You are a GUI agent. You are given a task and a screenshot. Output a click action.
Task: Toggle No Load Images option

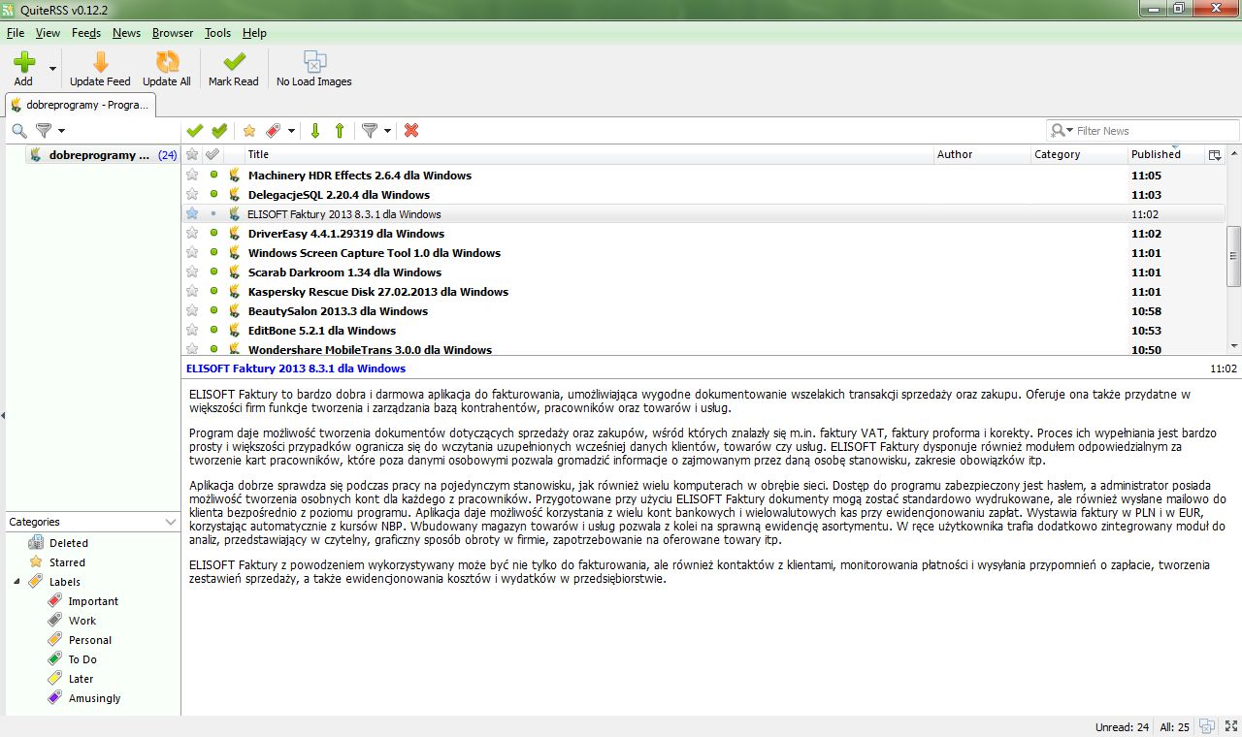coord(314,69)
